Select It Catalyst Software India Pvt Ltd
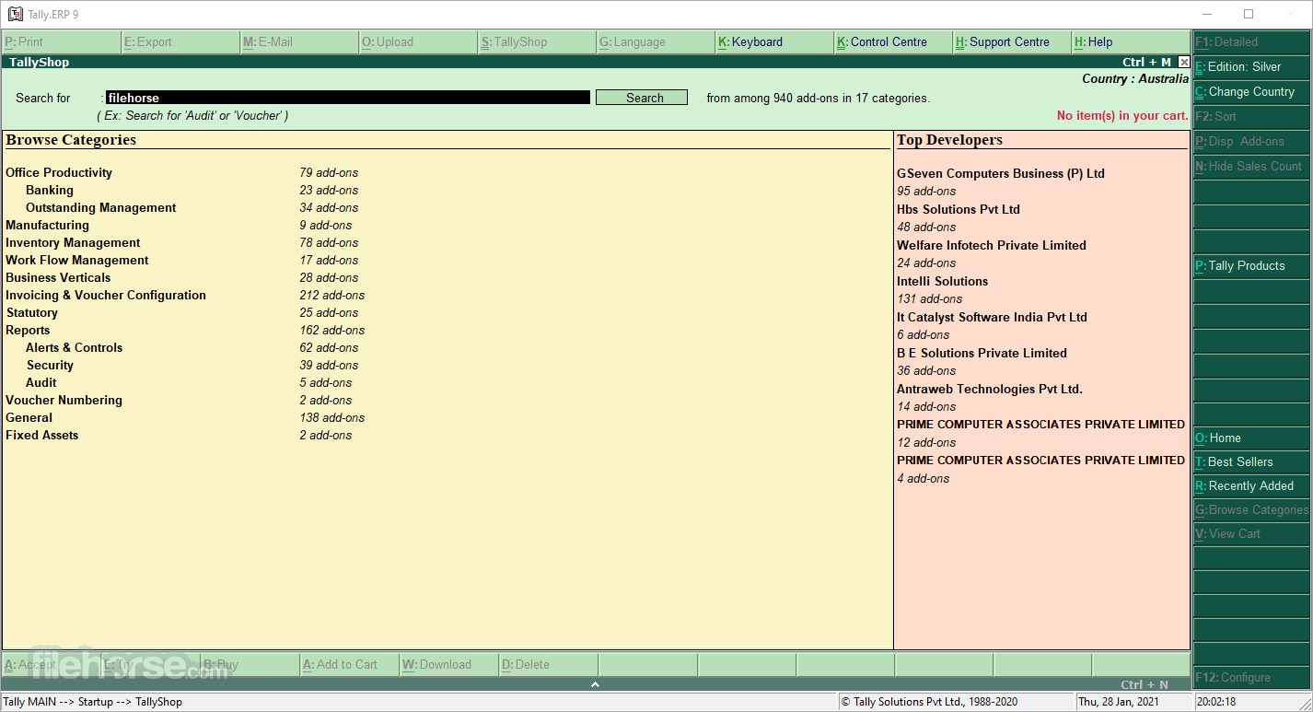Image resolution: width=1313 pixels, height=712 pixels. pyautogui.click(x=993, y=318)
